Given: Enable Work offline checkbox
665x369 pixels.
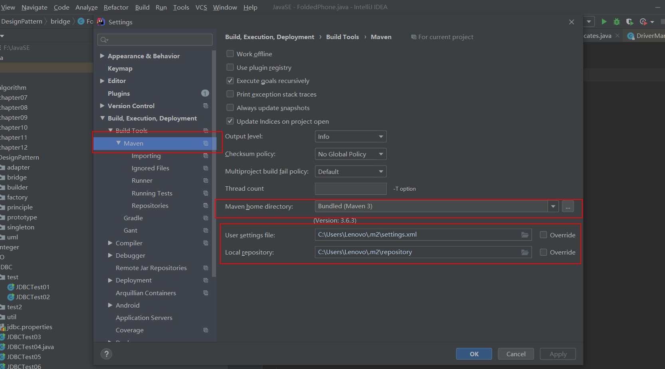Looking at the screenshot, I should [230, 53].
